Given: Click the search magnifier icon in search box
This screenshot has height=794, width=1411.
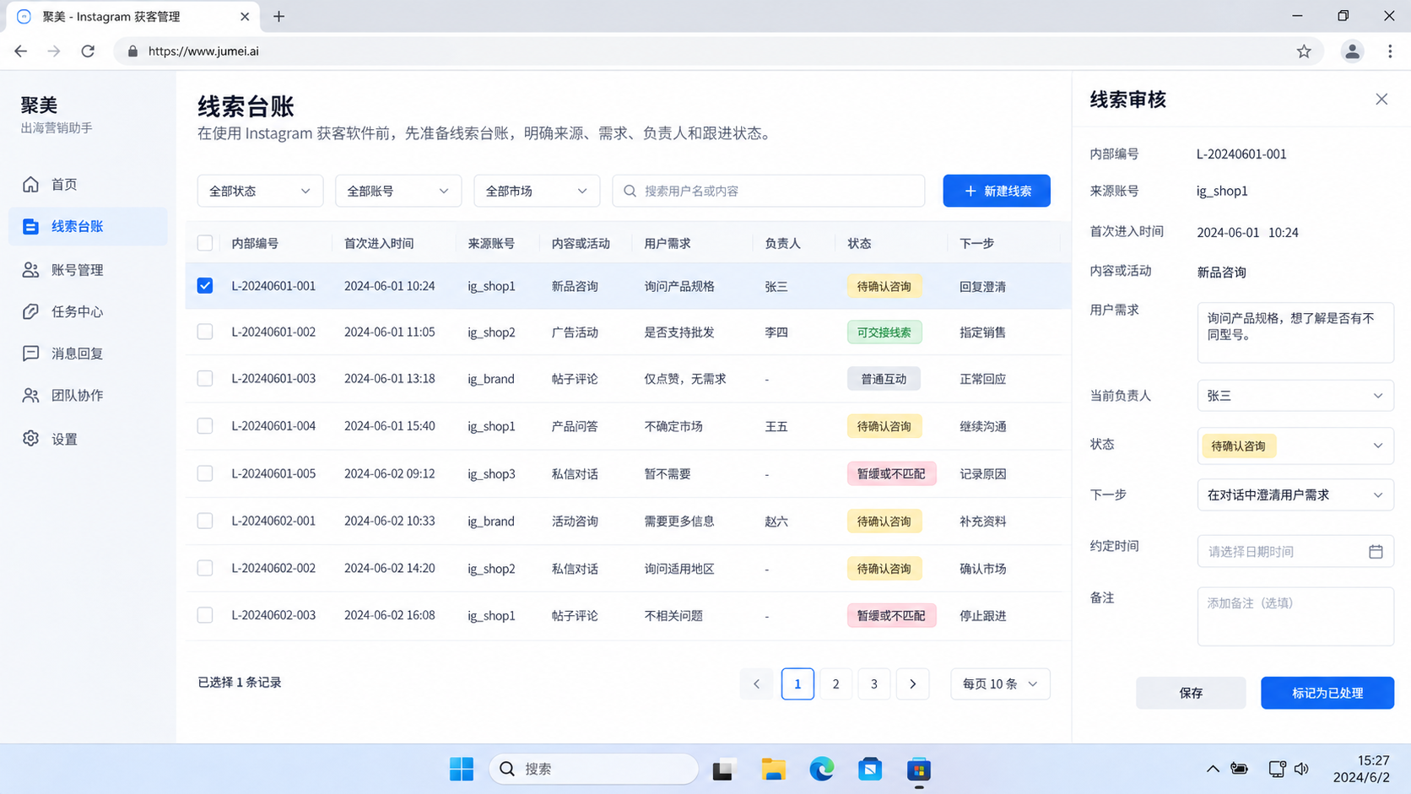Looking at the screenshot, I should pyautogui.click(x=630, y=191).
